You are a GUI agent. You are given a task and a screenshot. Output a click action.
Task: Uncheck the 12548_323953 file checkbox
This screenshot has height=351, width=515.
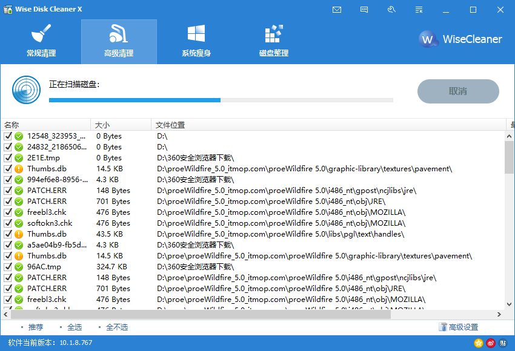pos(8,136)
